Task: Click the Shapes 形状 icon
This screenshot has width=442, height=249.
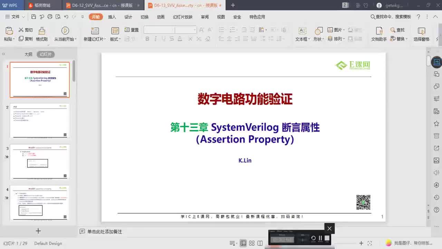Action: (x=318, y=31)
